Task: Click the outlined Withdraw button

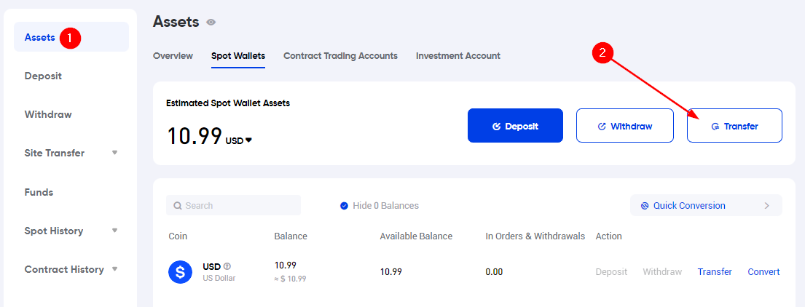Action: click(x=625, y=126)
